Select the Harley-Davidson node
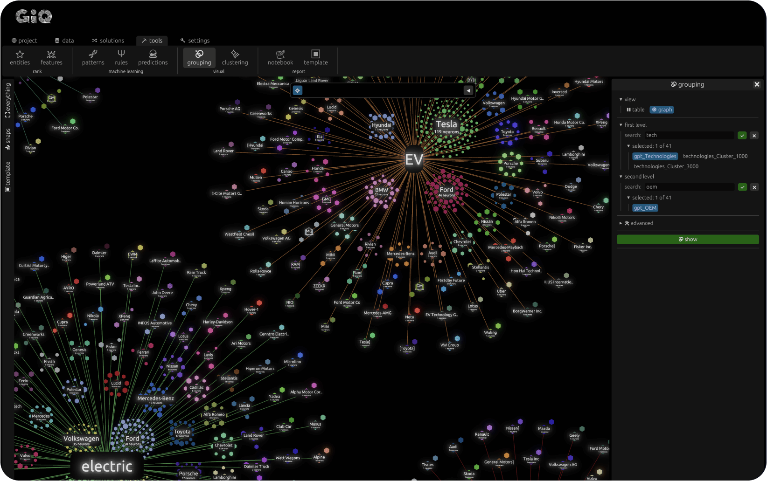This screenshot has height=481, width=767. [218, 322]
